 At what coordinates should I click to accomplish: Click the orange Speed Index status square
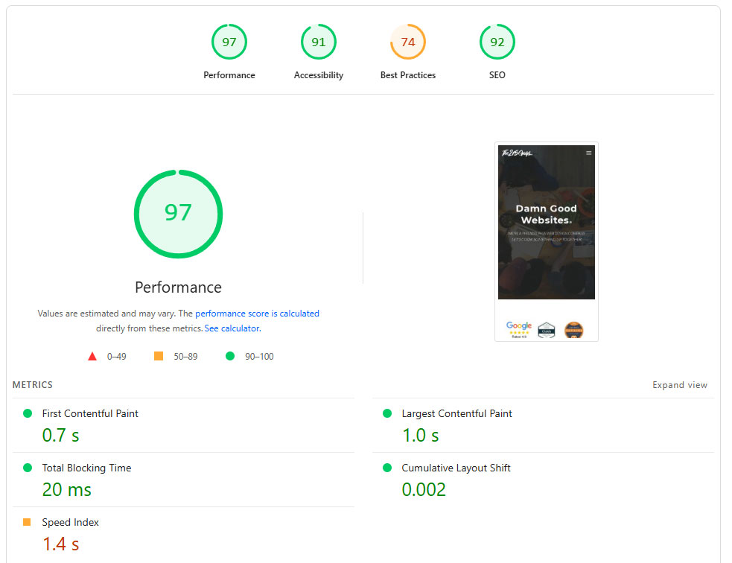(28, 522)
